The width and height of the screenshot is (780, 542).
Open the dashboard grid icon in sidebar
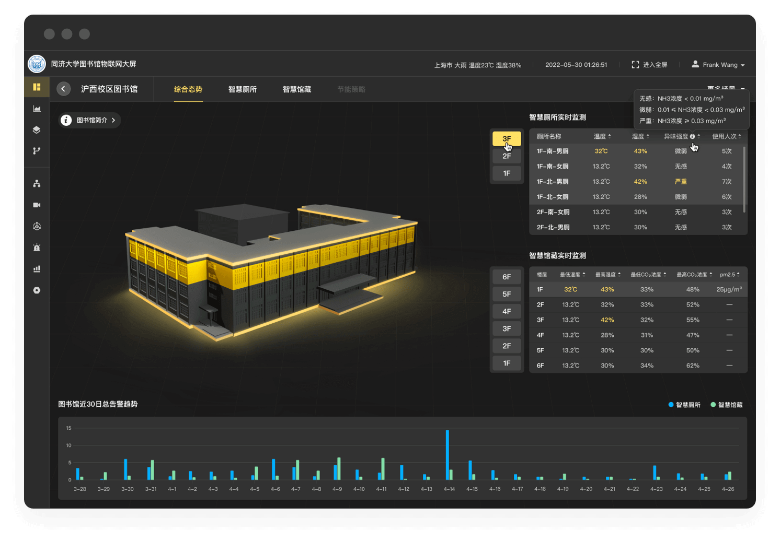(37, 87)
